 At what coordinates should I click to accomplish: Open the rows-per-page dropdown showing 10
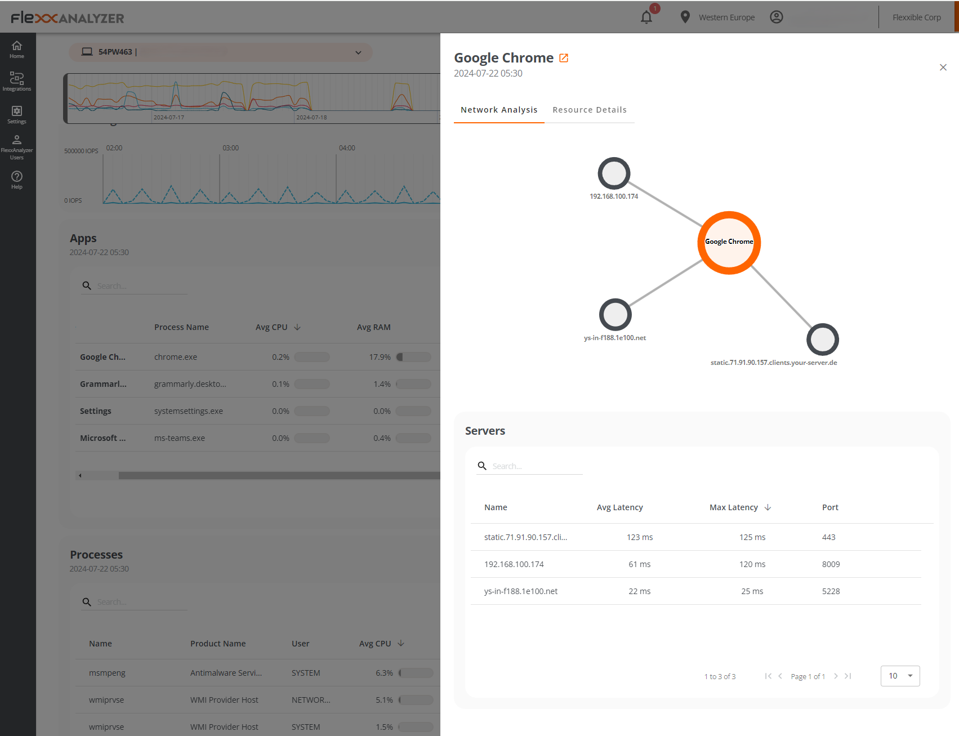[x=899, y=676]
